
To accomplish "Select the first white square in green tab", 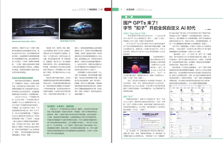I will click(126, 17).
